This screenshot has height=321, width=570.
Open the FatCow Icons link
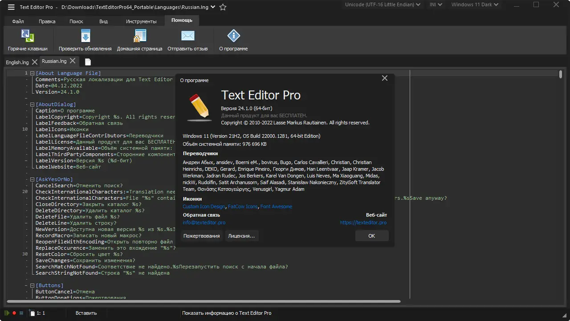pos(243,206)
